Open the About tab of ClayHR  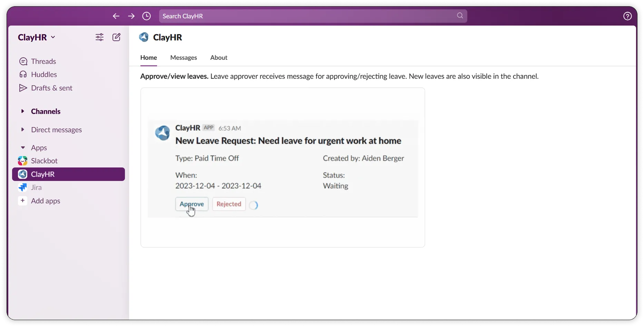click(218, 58)
